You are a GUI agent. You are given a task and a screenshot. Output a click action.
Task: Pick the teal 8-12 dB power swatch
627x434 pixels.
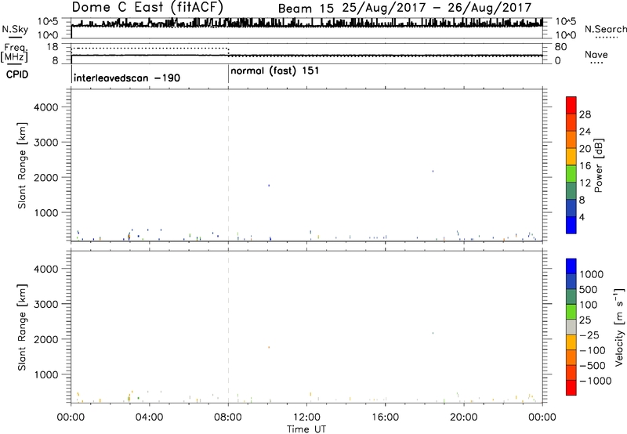(x=571, y=190)
